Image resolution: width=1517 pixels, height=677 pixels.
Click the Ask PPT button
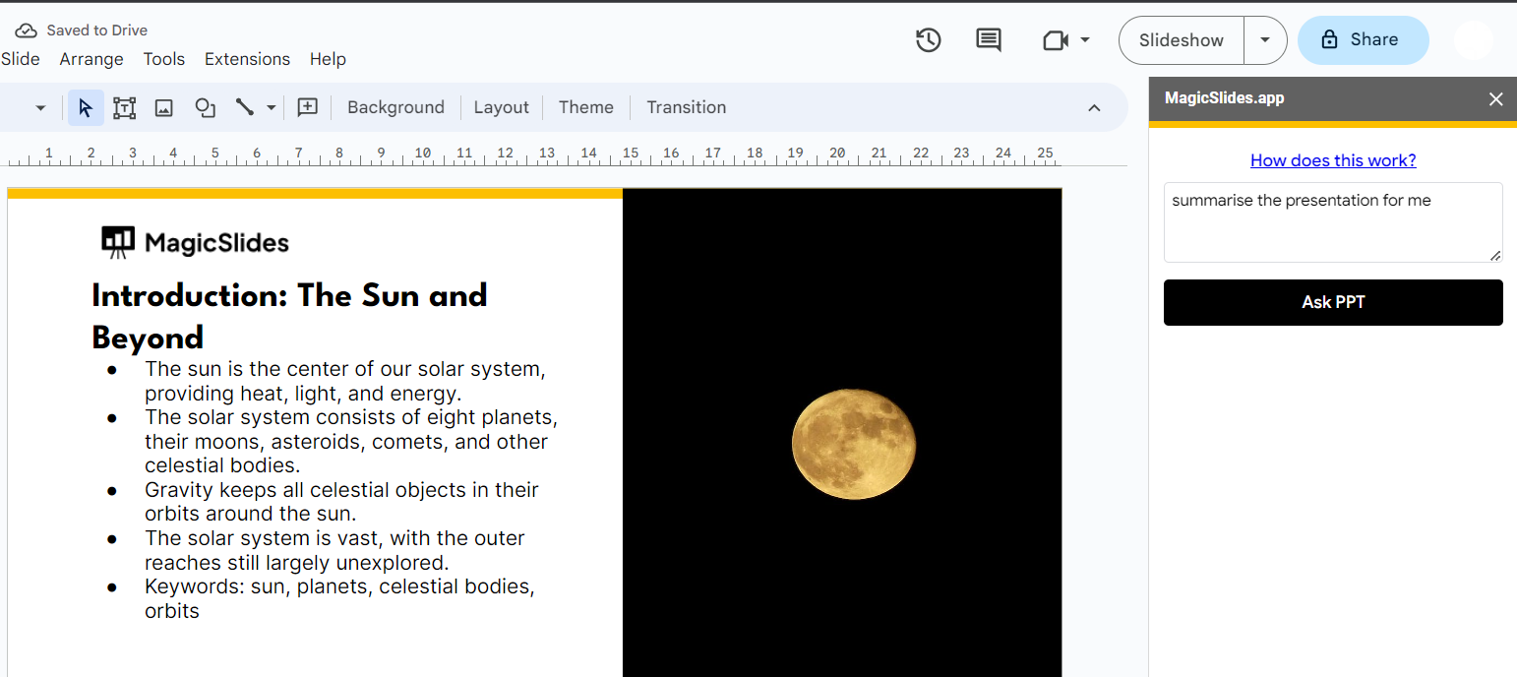point(1333,302)
